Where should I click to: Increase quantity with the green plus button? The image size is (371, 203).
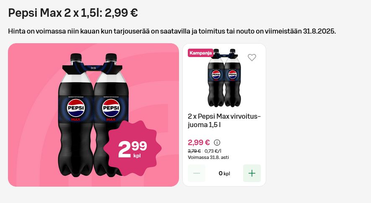252,173
